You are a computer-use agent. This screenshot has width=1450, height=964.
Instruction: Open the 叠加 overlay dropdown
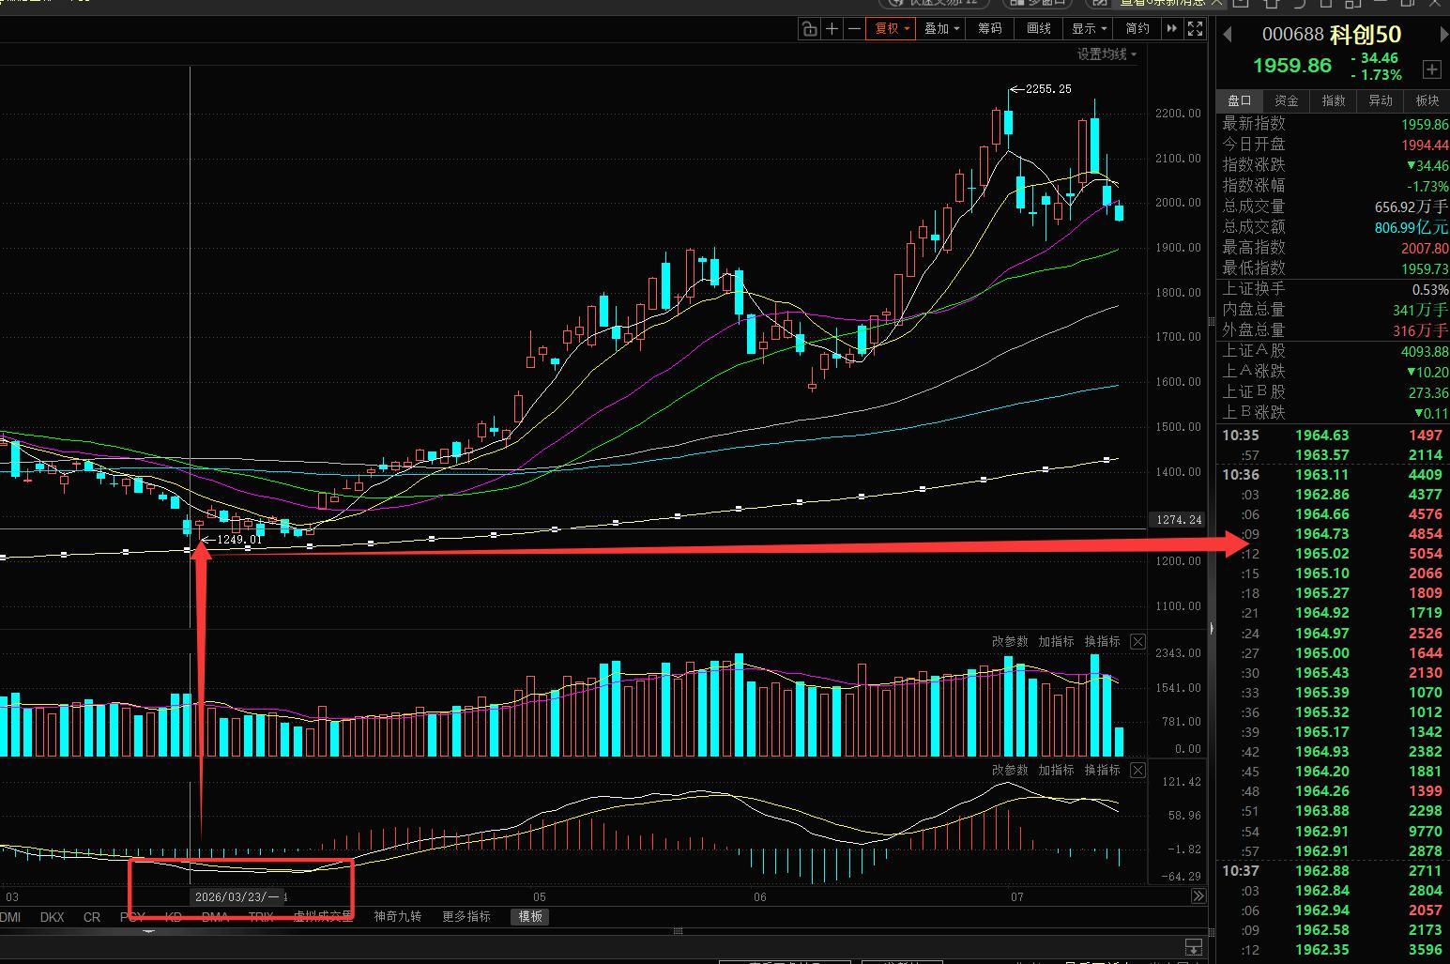941,29
